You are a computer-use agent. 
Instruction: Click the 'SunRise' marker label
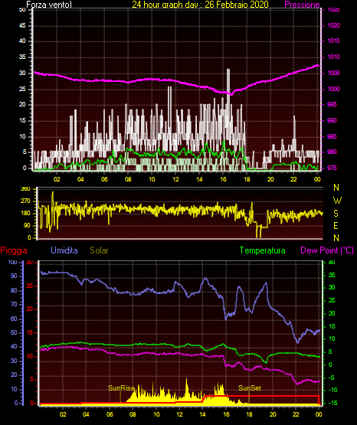(122, 388)
